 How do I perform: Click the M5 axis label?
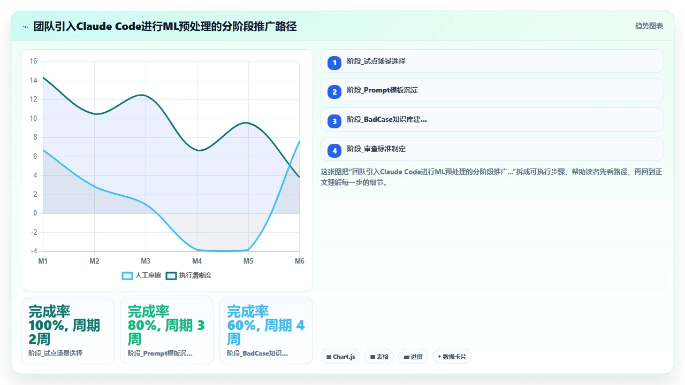tap(248, 261)
